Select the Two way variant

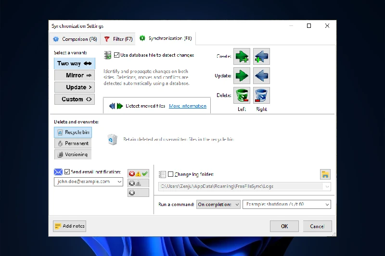click(75, 63)
